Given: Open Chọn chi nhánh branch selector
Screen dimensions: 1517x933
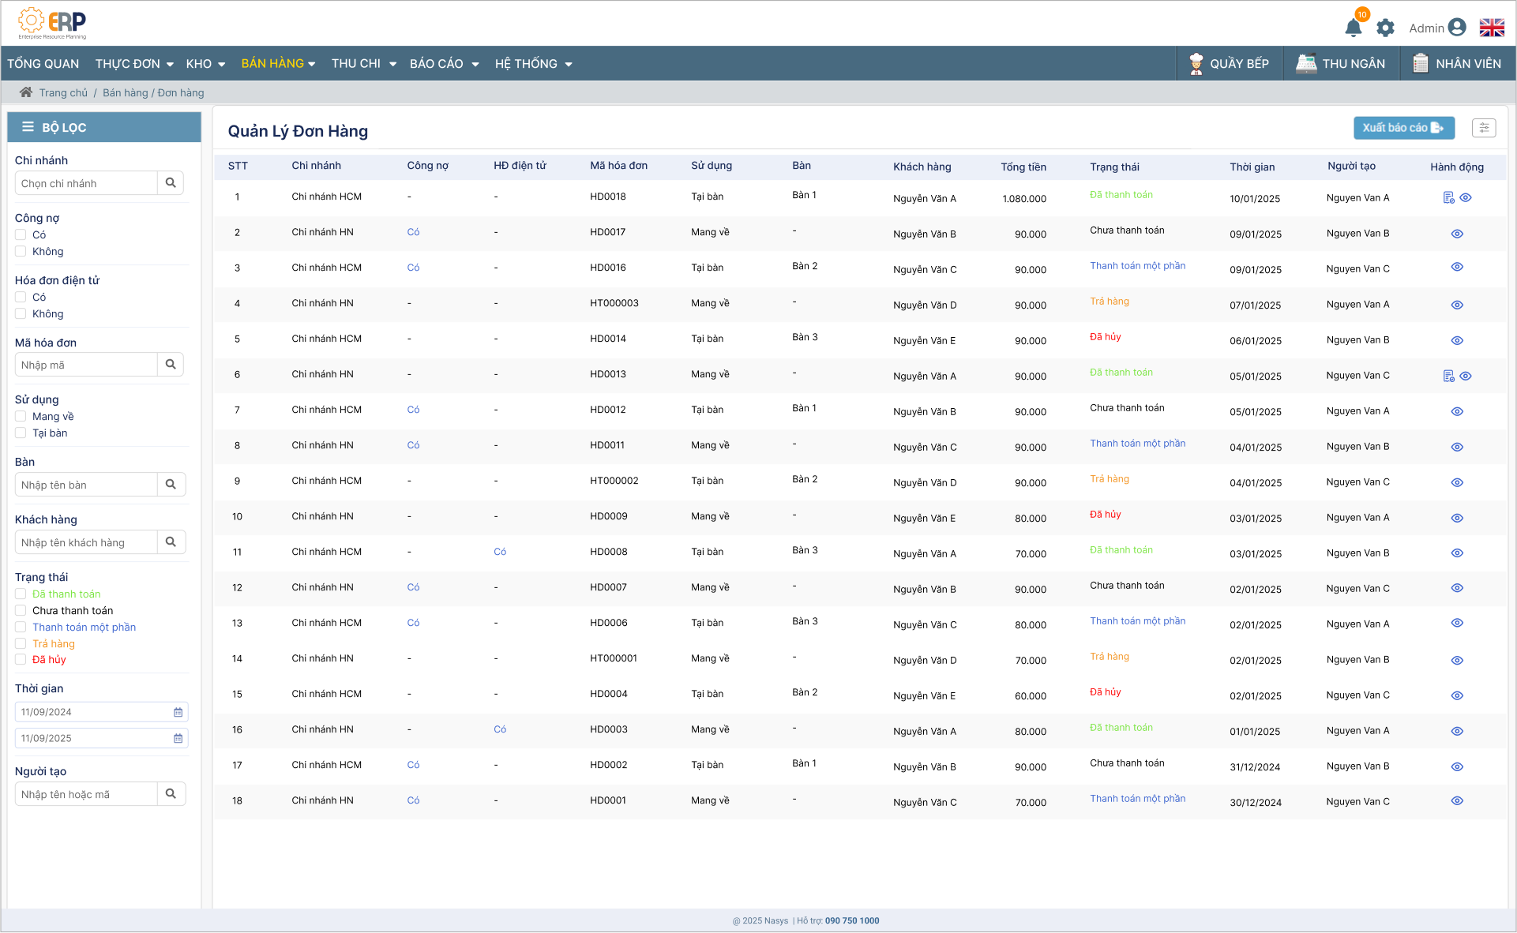Looking at the screenshot, I should coord(86,183).
